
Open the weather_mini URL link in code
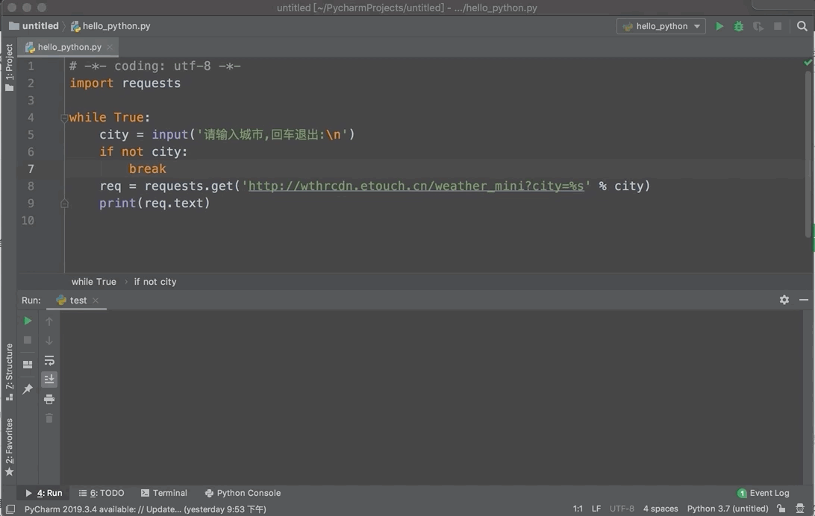(x=416, y=186)
